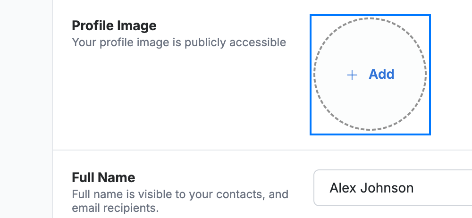Viewport: 472px width, 218px height.
Task: Click the lower area of the dashed circle
Action: click(x=370, y=113)
